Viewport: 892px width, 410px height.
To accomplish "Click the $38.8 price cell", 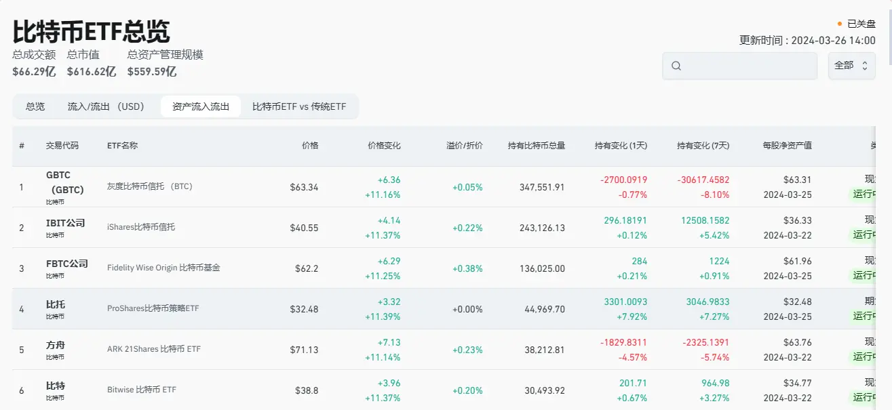I will (x=307, y=390).
